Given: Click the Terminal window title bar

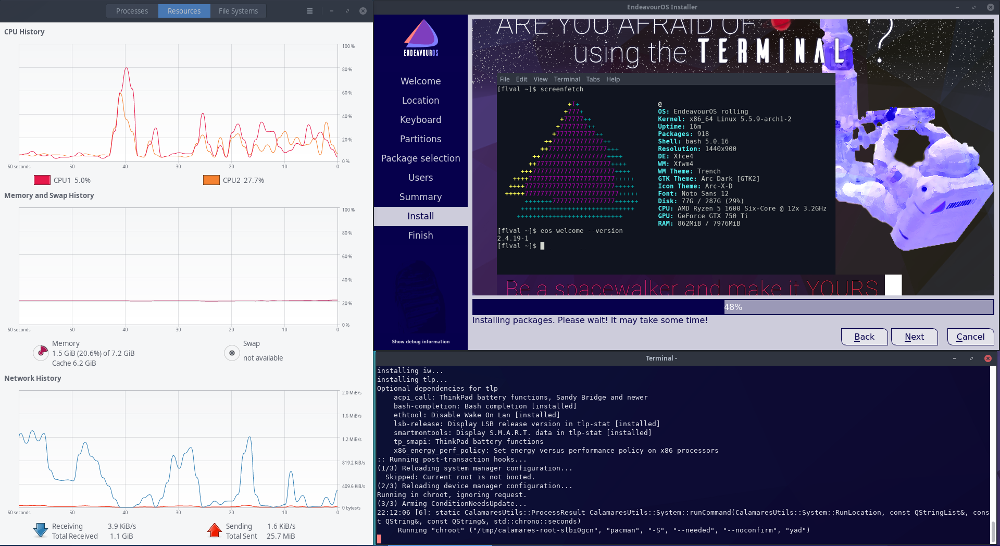Looking at the screenshot, I should click(661, 358).
